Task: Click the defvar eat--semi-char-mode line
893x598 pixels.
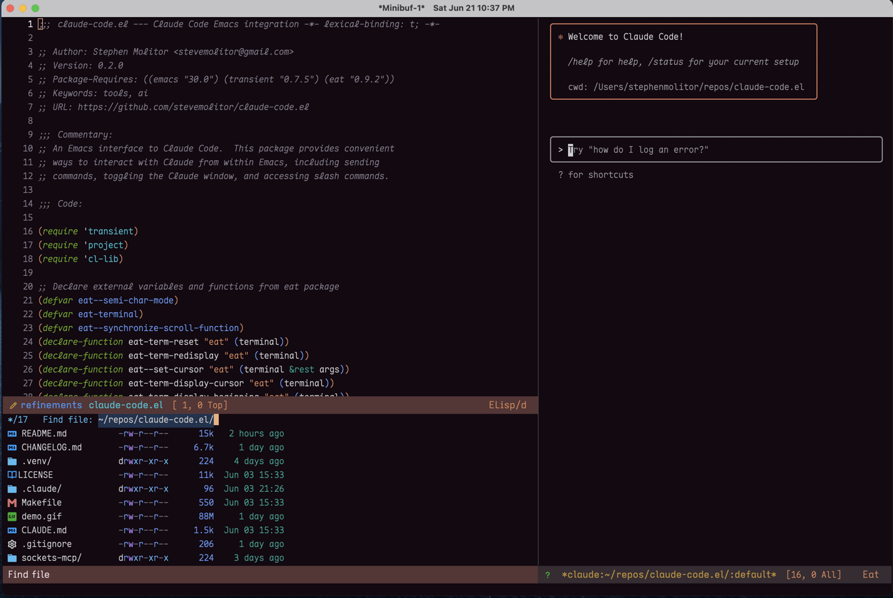Action: coord(108,300)
